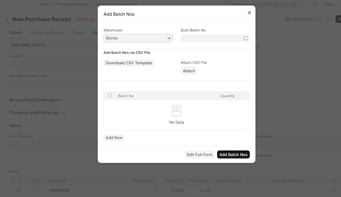Open the Help menu
Viewport: 341px width, 197px height.
[x=329, y=4]
